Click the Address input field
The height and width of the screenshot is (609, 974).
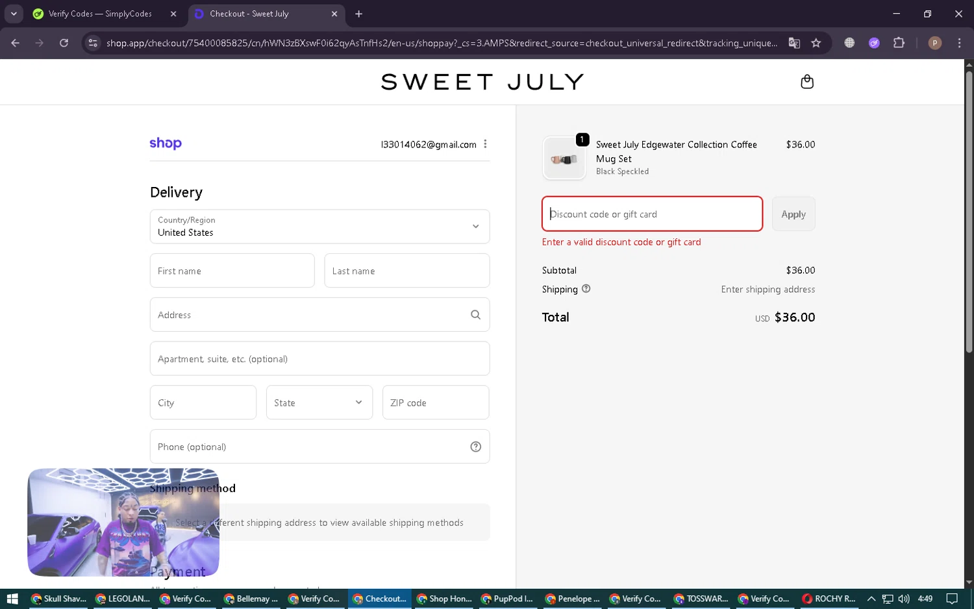319,315
